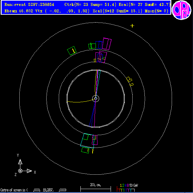Click the yellow plus marker

pyautogui.click(x=132, y=26)
